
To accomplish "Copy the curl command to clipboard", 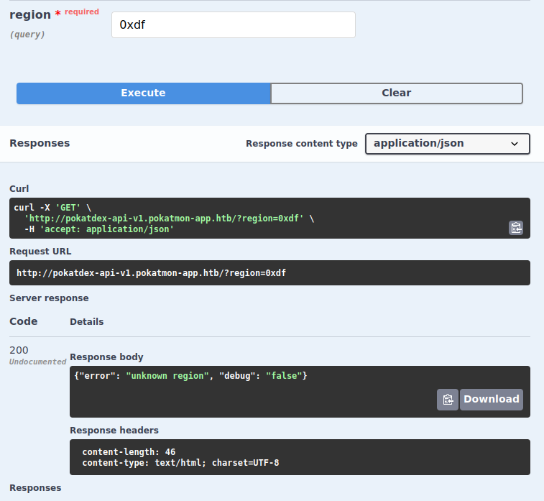I will (x=515, y=228).
